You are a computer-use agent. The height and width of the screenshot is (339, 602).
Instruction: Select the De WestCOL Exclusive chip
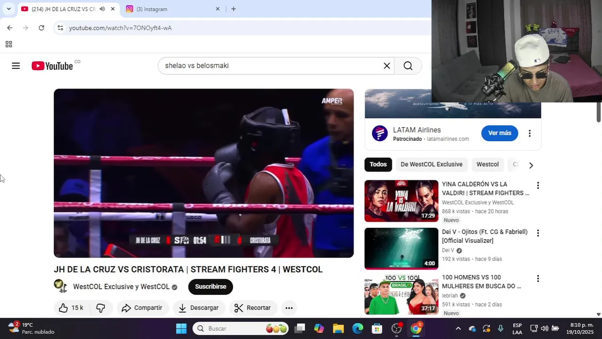[431, 164]
